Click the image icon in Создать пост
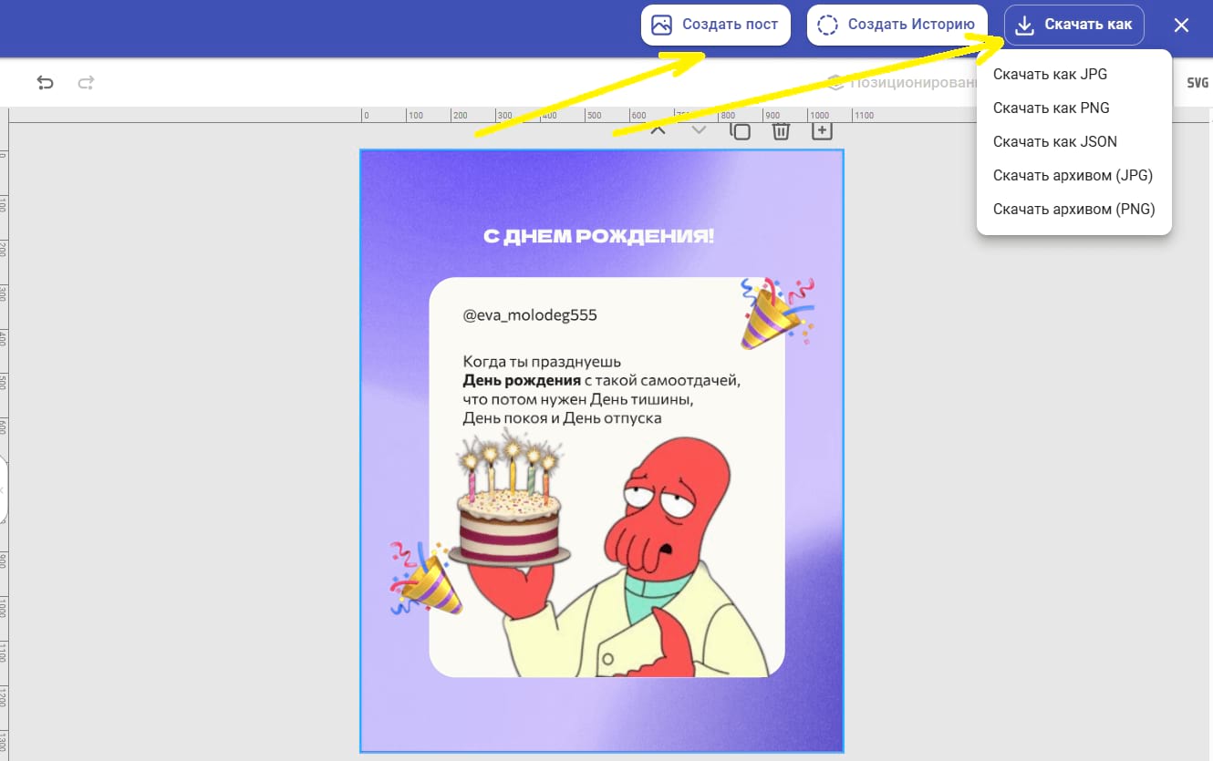 point(662,25)
